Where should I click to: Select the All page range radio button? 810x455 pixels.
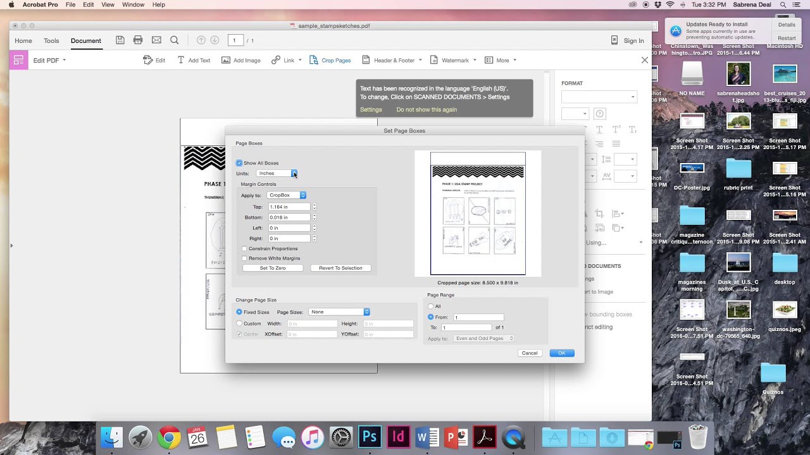click(x=431, y=306)
